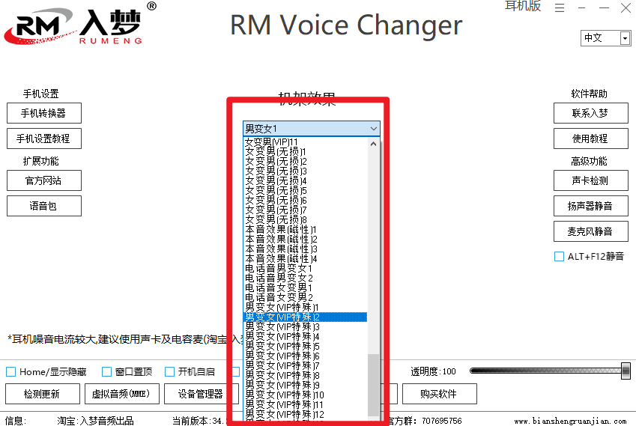Image resolution: width=636 pixels, height=426 pixels.
Task: Click the RM Rumeng logo
Action: click(x=79, y=23)
